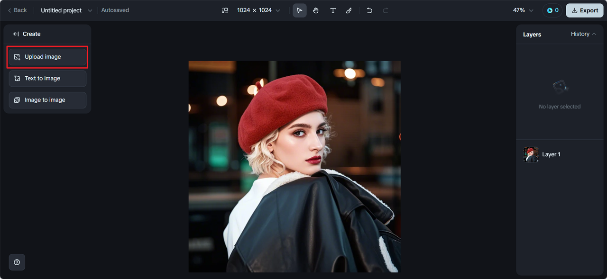Redo the last undone action
Image resolution: width=607 pixels, height=279 pixels.
click(x=386, y=10)
